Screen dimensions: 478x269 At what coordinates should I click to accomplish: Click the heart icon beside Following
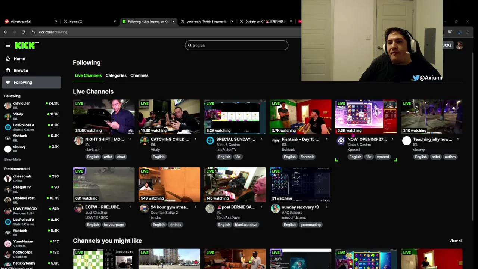pos(8,83)
